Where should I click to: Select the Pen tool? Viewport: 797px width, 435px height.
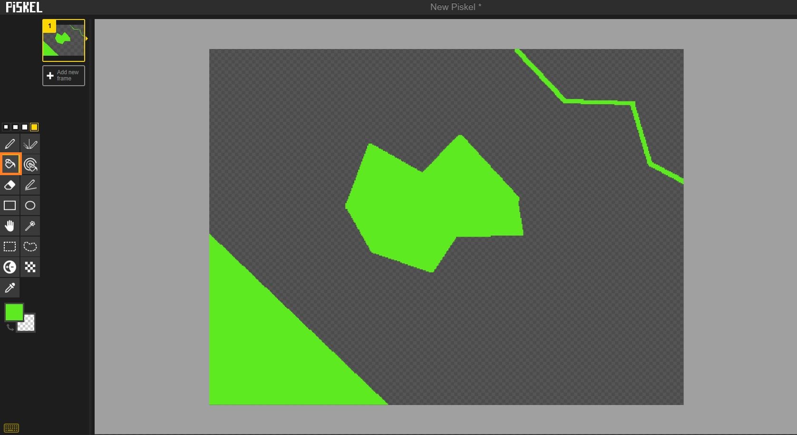10,144
